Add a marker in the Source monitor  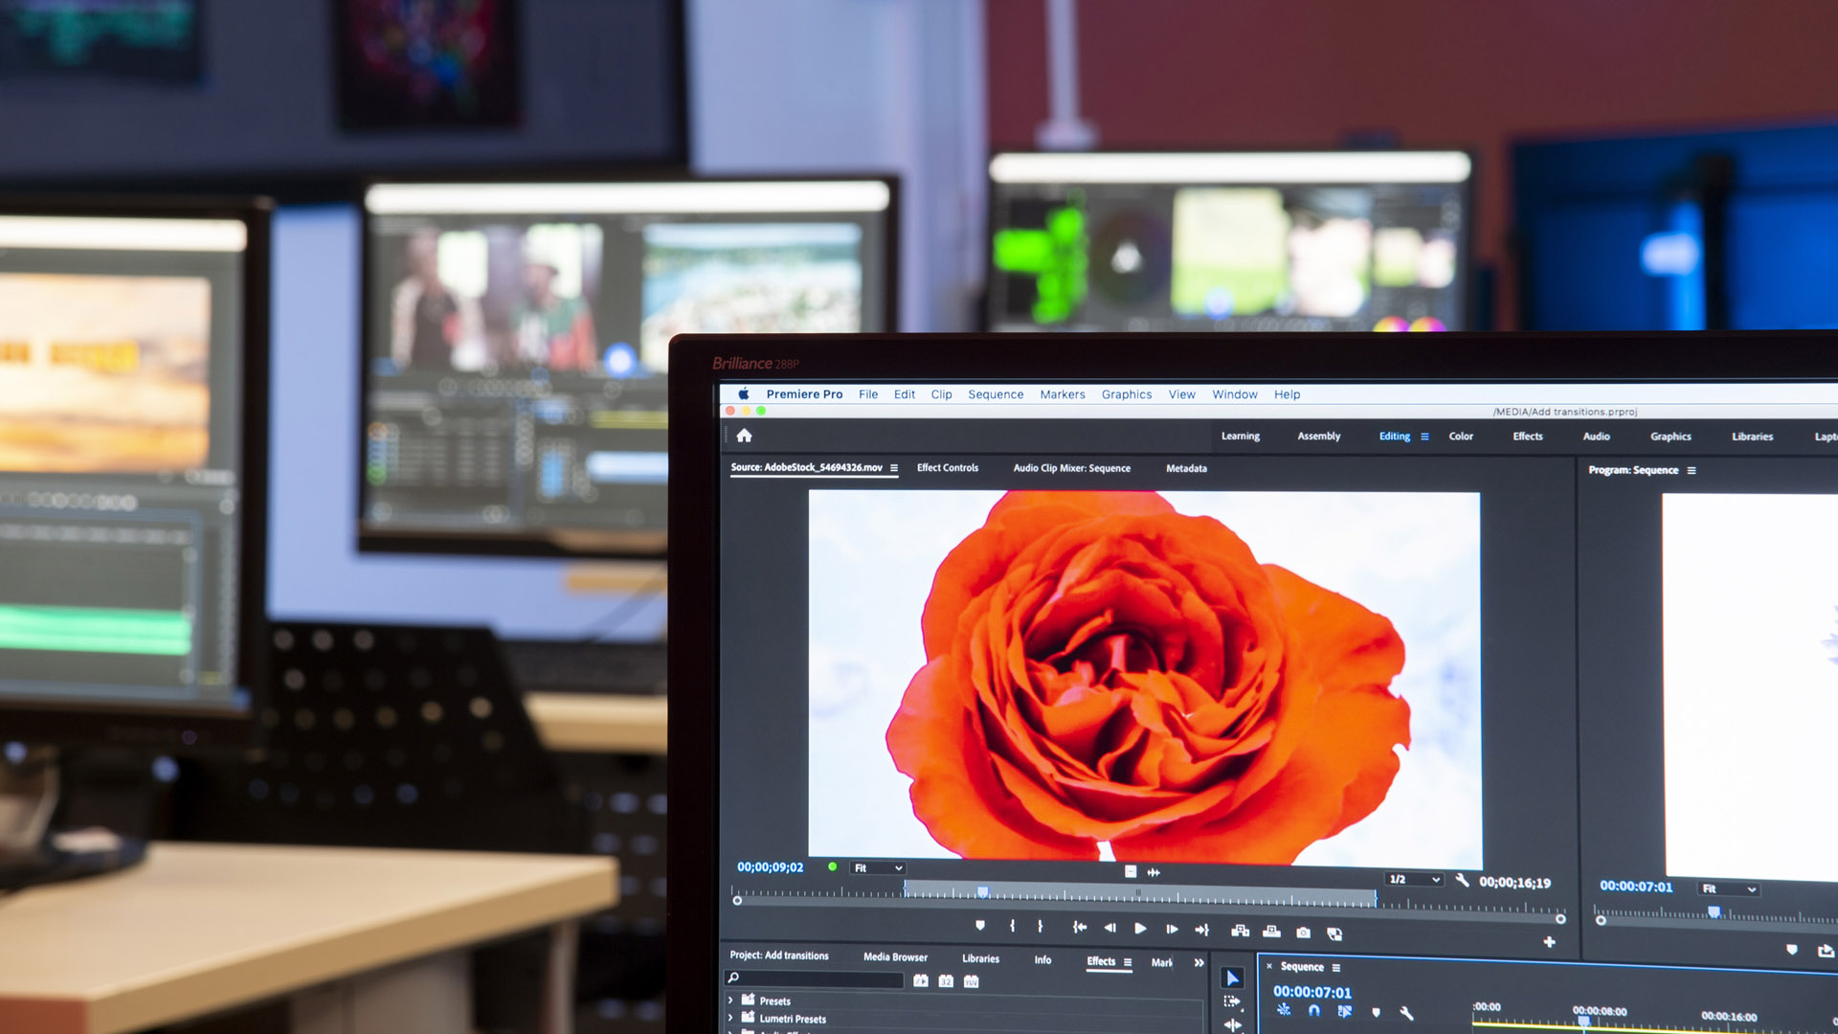tap(979, 926)
